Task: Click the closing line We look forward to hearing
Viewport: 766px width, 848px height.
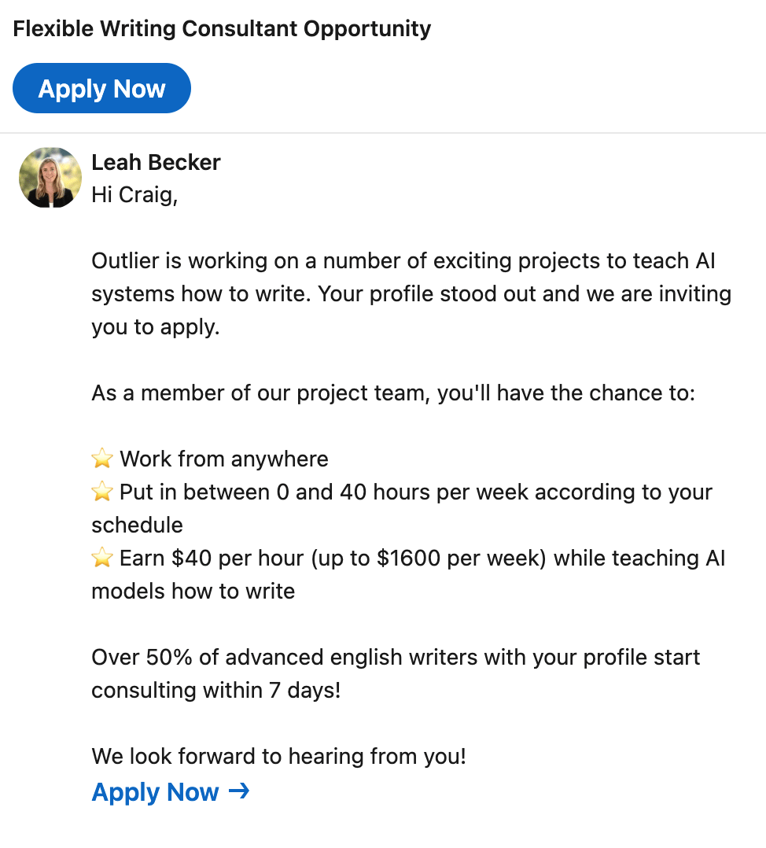Action: 279,756
